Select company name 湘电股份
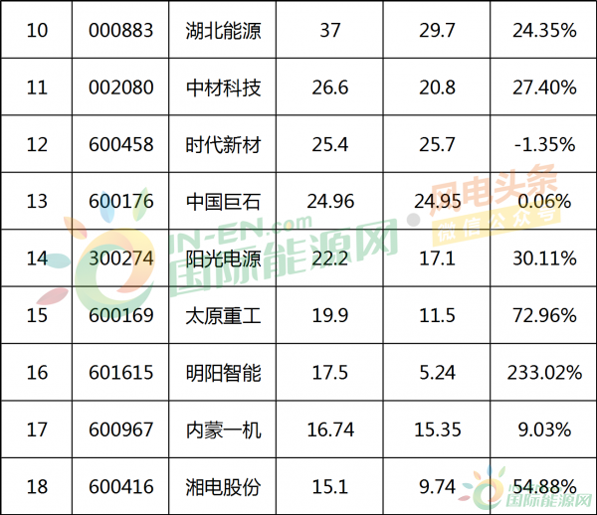This screenshot has width=597, height=515. click(223, 486)
